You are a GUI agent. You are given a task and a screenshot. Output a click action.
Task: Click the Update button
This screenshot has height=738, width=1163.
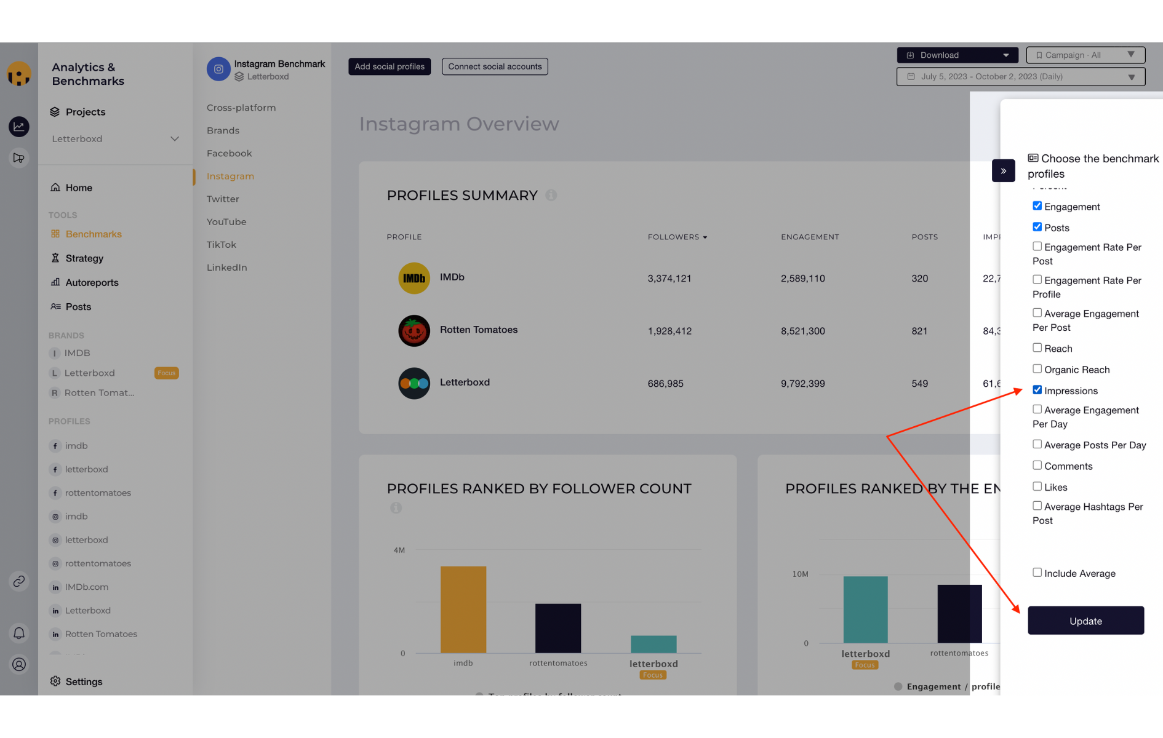click(x=1085, y=621)
